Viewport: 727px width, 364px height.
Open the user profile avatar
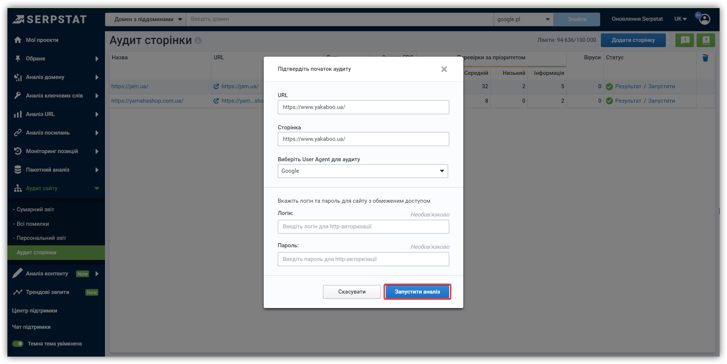tap(704, 19)
